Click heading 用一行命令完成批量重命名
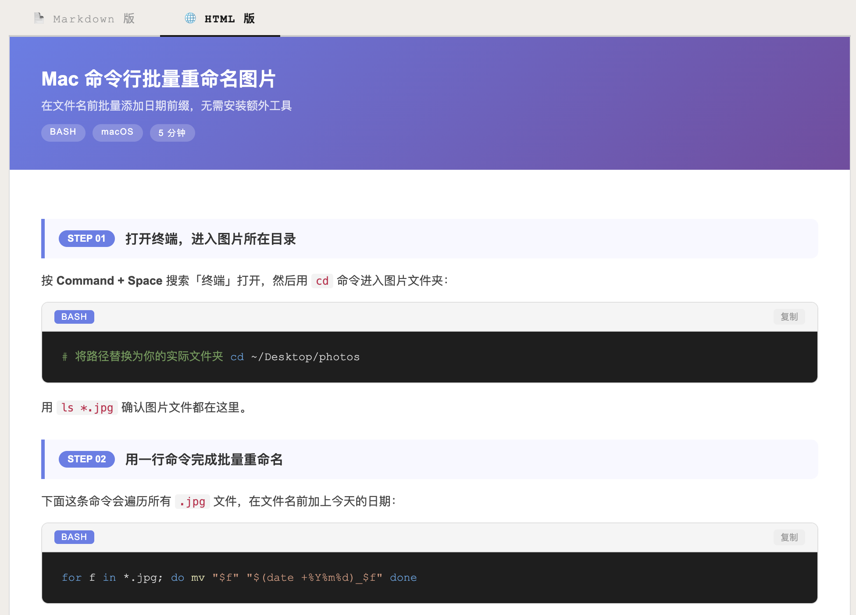Screen dimensions: 856x615 point(204,460)
